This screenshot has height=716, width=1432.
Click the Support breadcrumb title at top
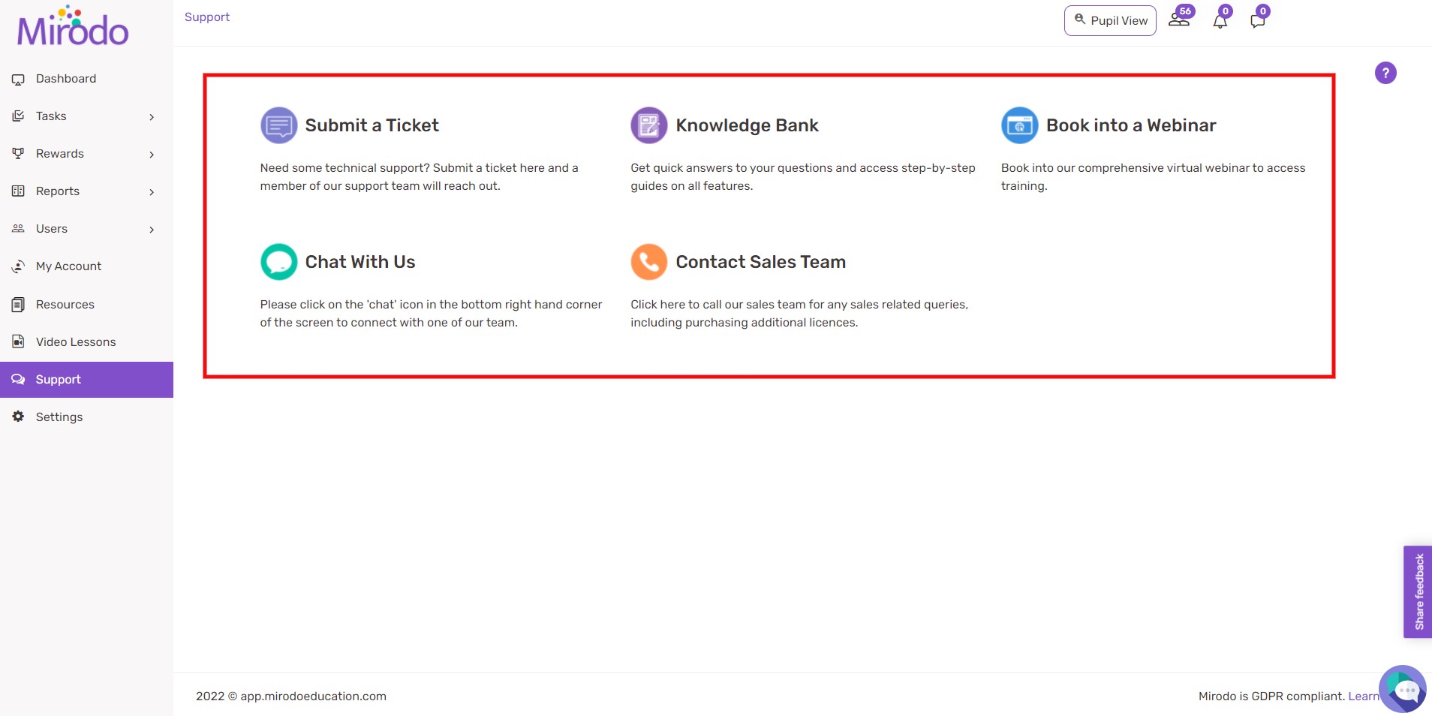tap(207, 17)
